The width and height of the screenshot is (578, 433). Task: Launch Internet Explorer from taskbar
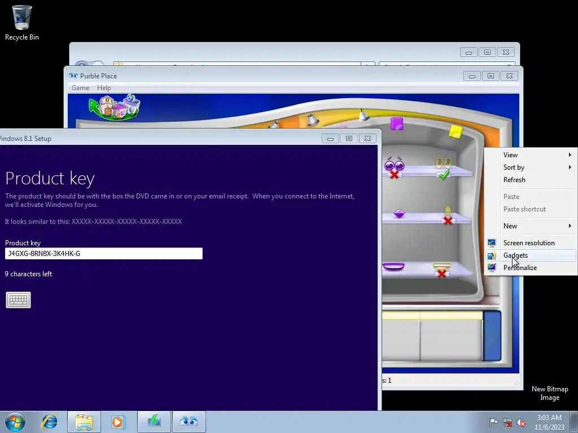pos(50,422)
